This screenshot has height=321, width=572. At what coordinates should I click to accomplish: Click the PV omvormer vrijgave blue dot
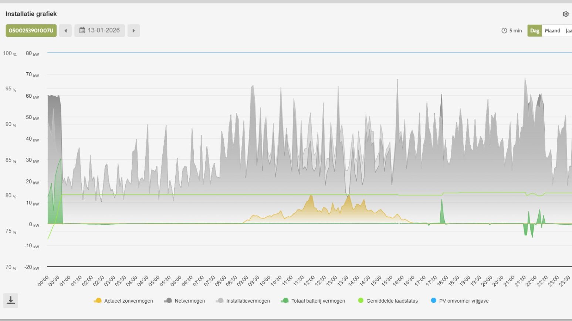coord(434,300)
